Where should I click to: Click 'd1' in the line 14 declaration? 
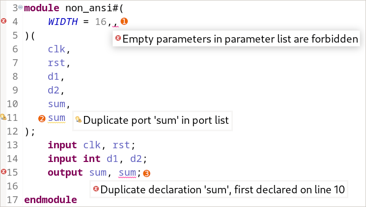(113, 159)
